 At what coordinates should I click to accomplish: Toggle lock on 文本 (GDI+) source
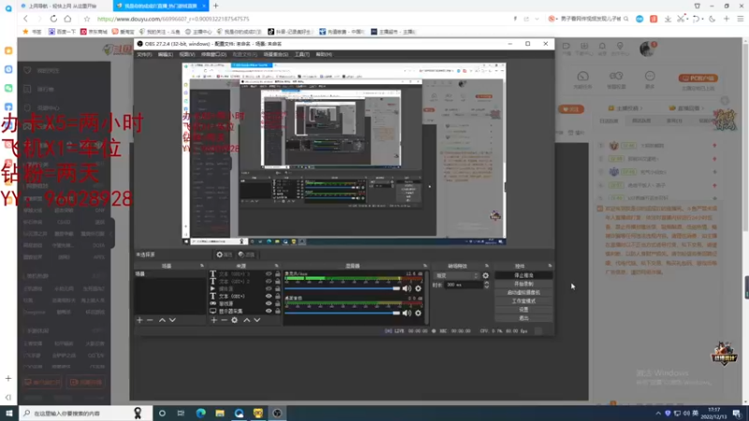[x=277, y=296]
